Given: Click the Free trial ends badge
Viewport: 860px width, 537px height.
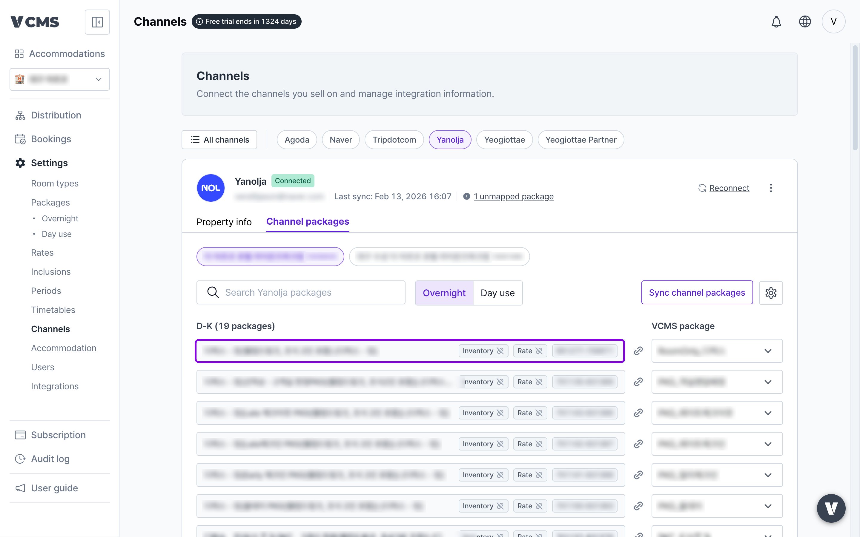Looking at the screenshot, I should coord(246,22).
